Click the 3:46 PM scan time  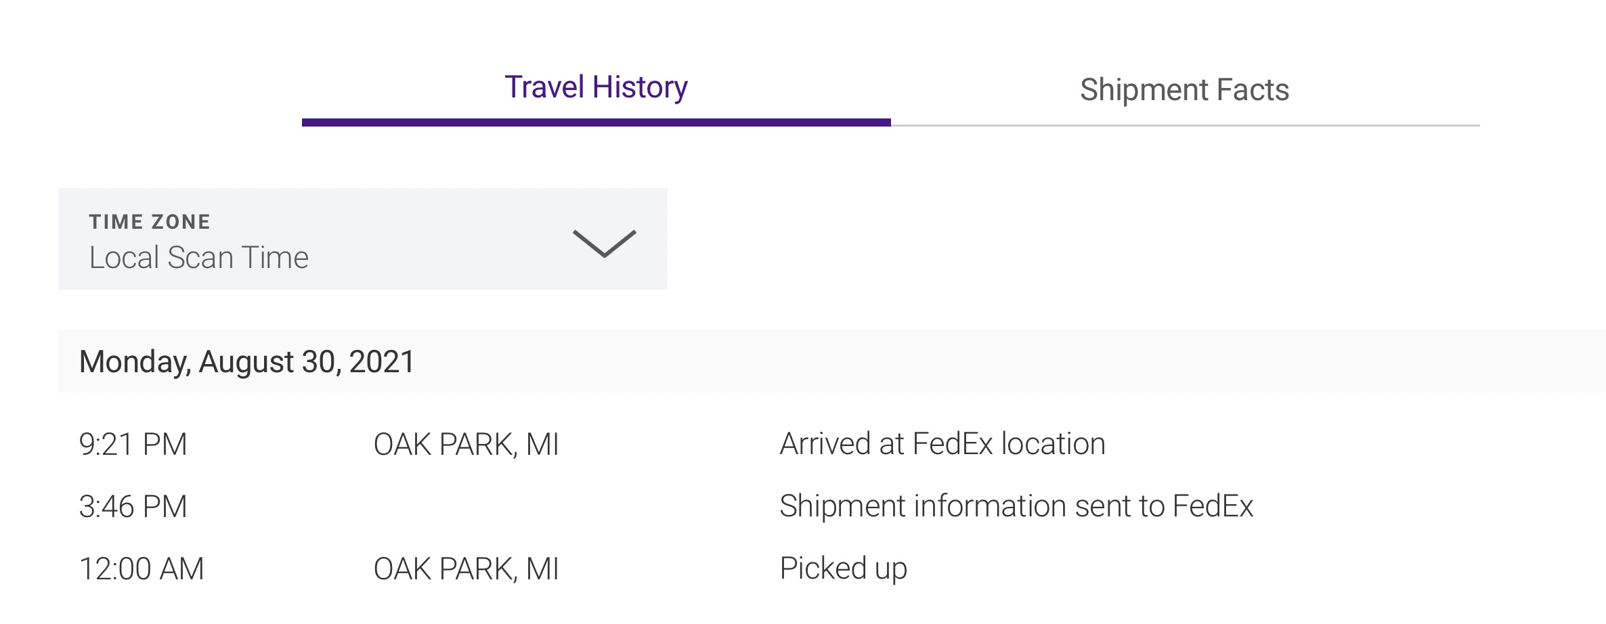pyautogui.click(x=133, y=507)
